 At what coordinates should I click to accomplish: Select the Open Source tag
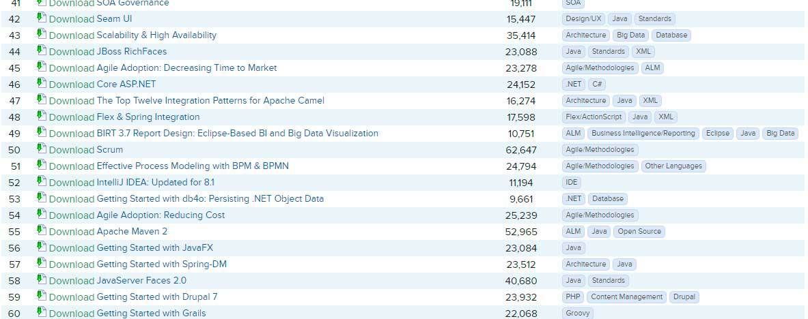pos(639,232)
